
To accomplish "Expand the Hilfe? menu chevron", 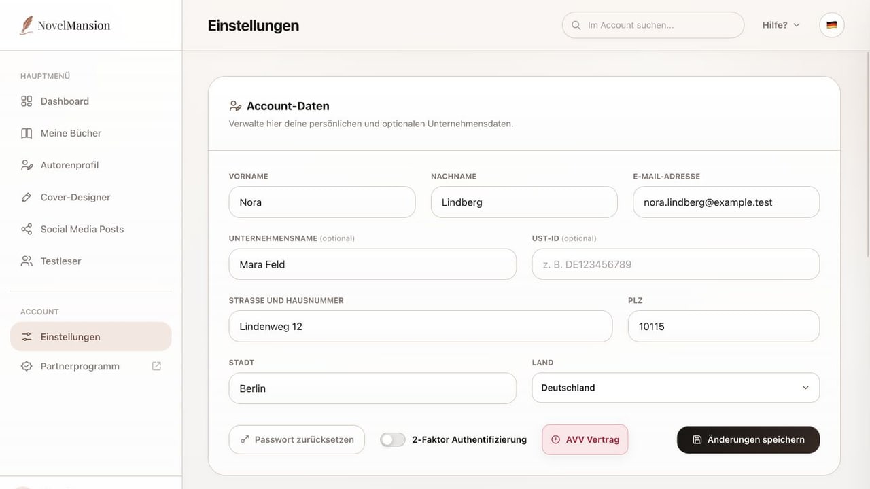I will tap(797, 25).
